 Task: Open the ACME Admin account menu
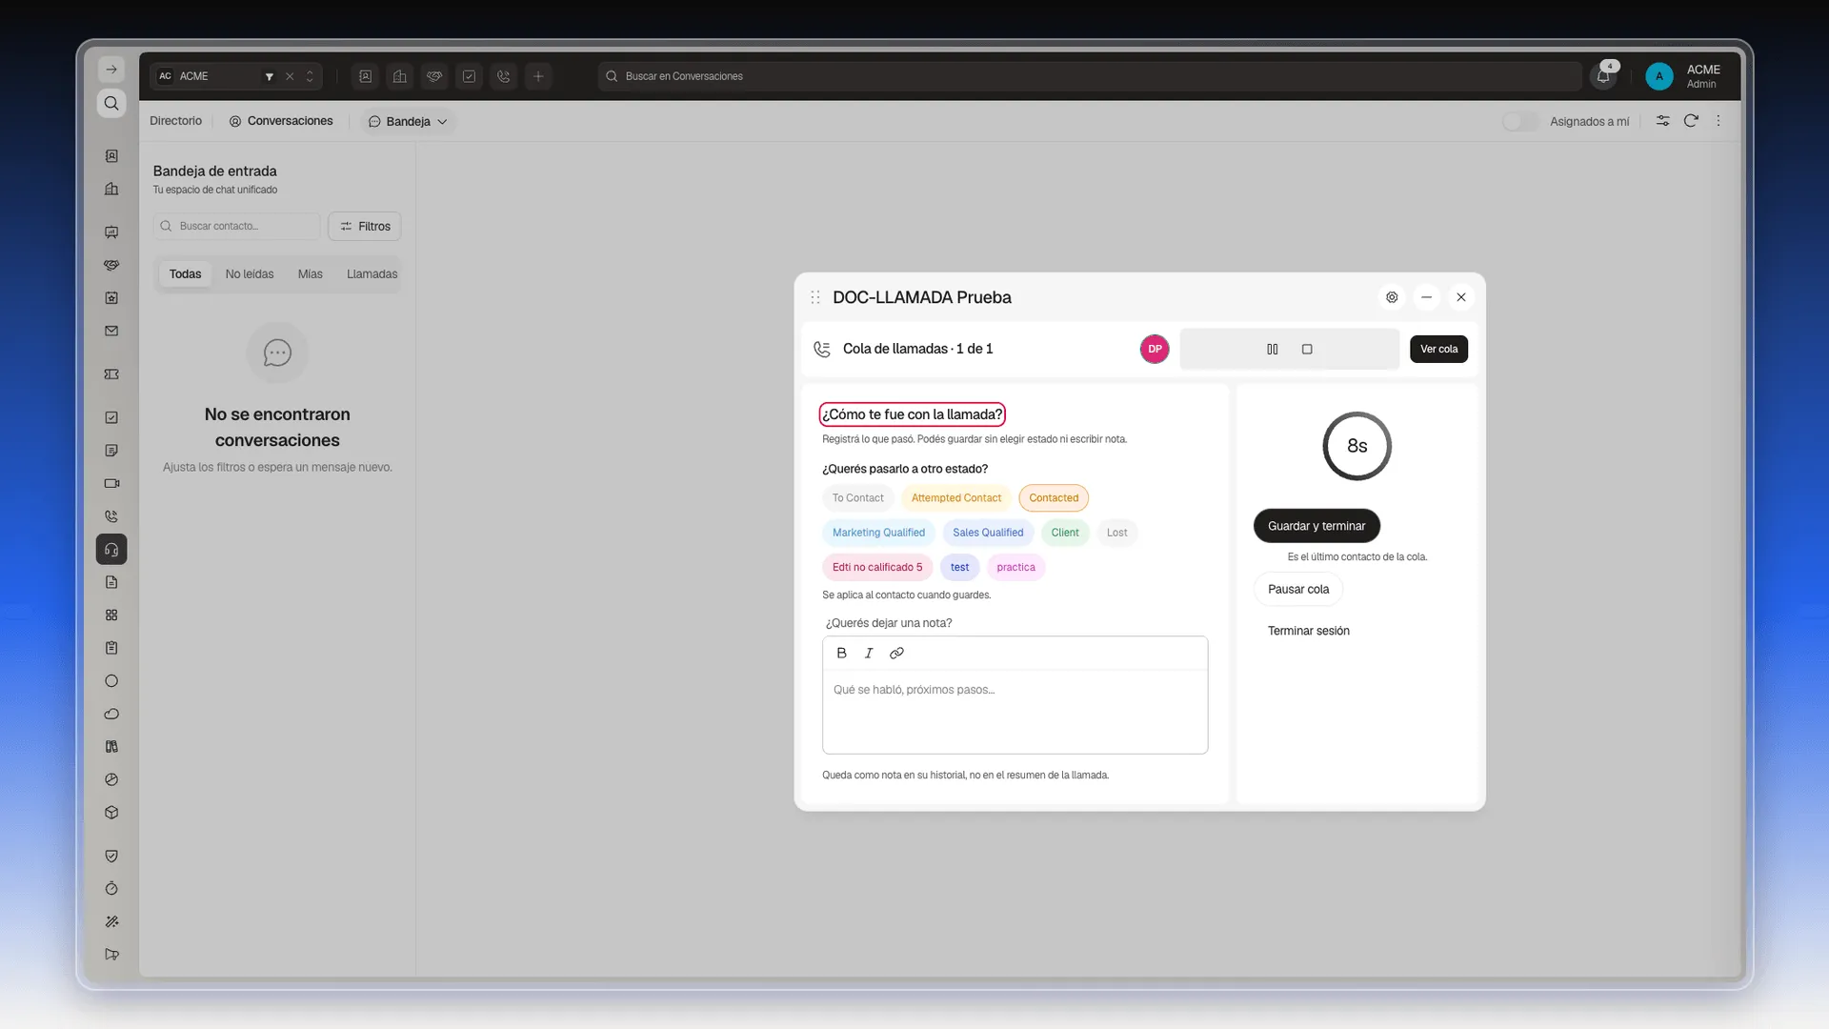click(1684, 76)
